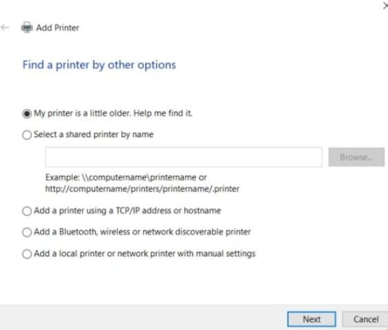Click the 'Find a printer by other options' heading

[99, 64]
